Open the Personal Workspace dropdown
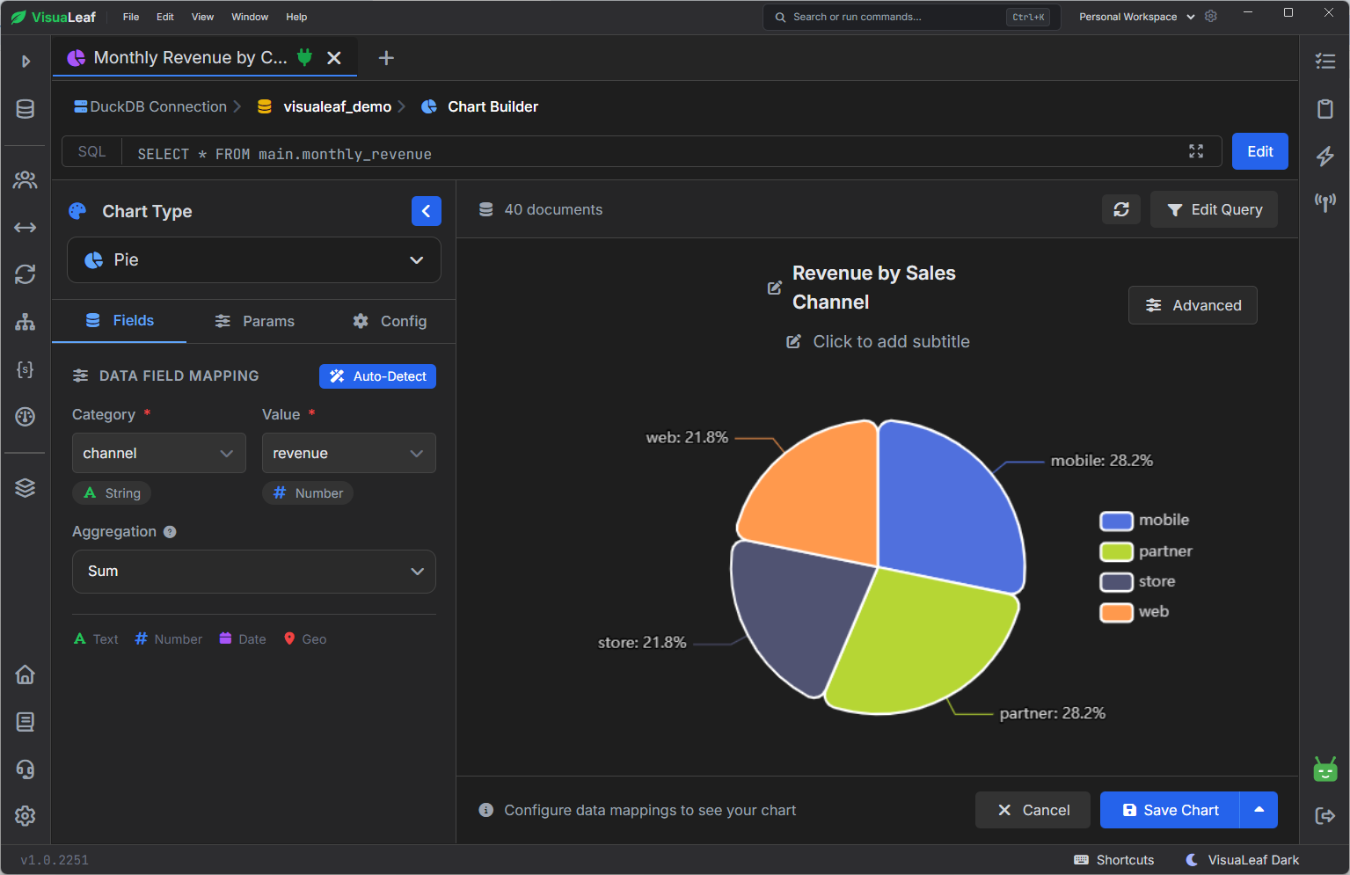1350x875 pixels. (1136, 17)
